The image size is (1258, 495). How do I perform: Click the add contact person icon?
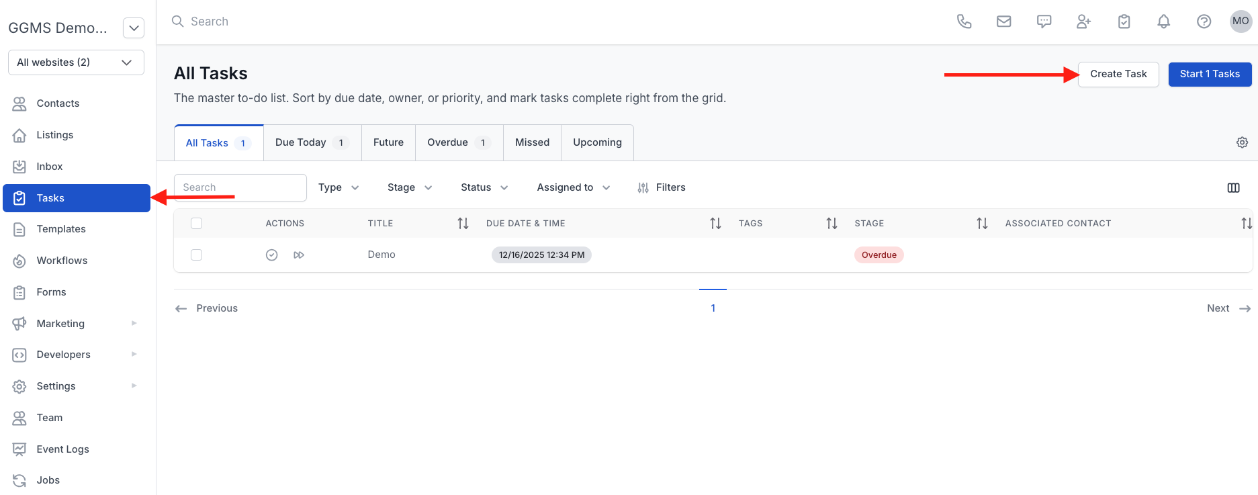(1083, 21)
